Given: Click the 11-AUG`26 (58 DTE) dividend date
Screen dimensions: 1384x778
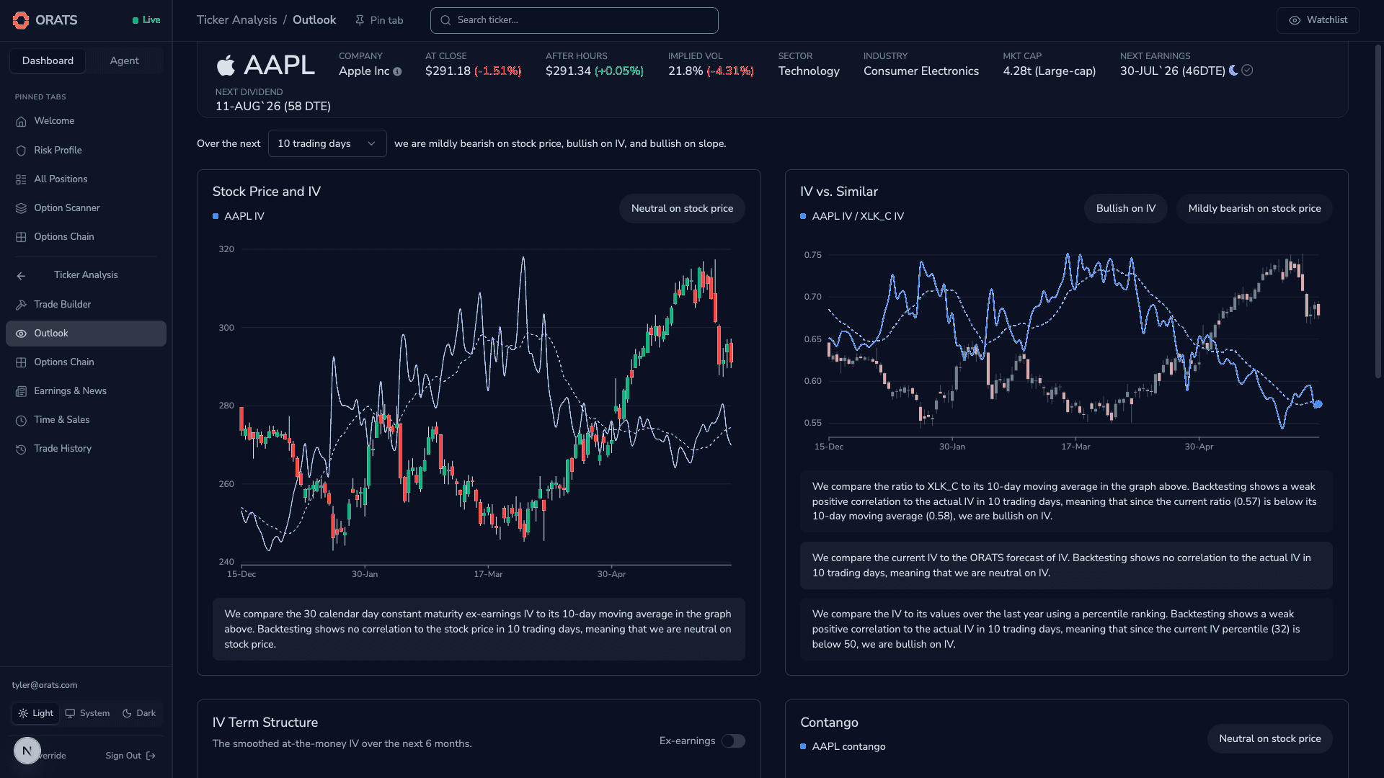Looking at the screenshot, I should click(272, 106).
